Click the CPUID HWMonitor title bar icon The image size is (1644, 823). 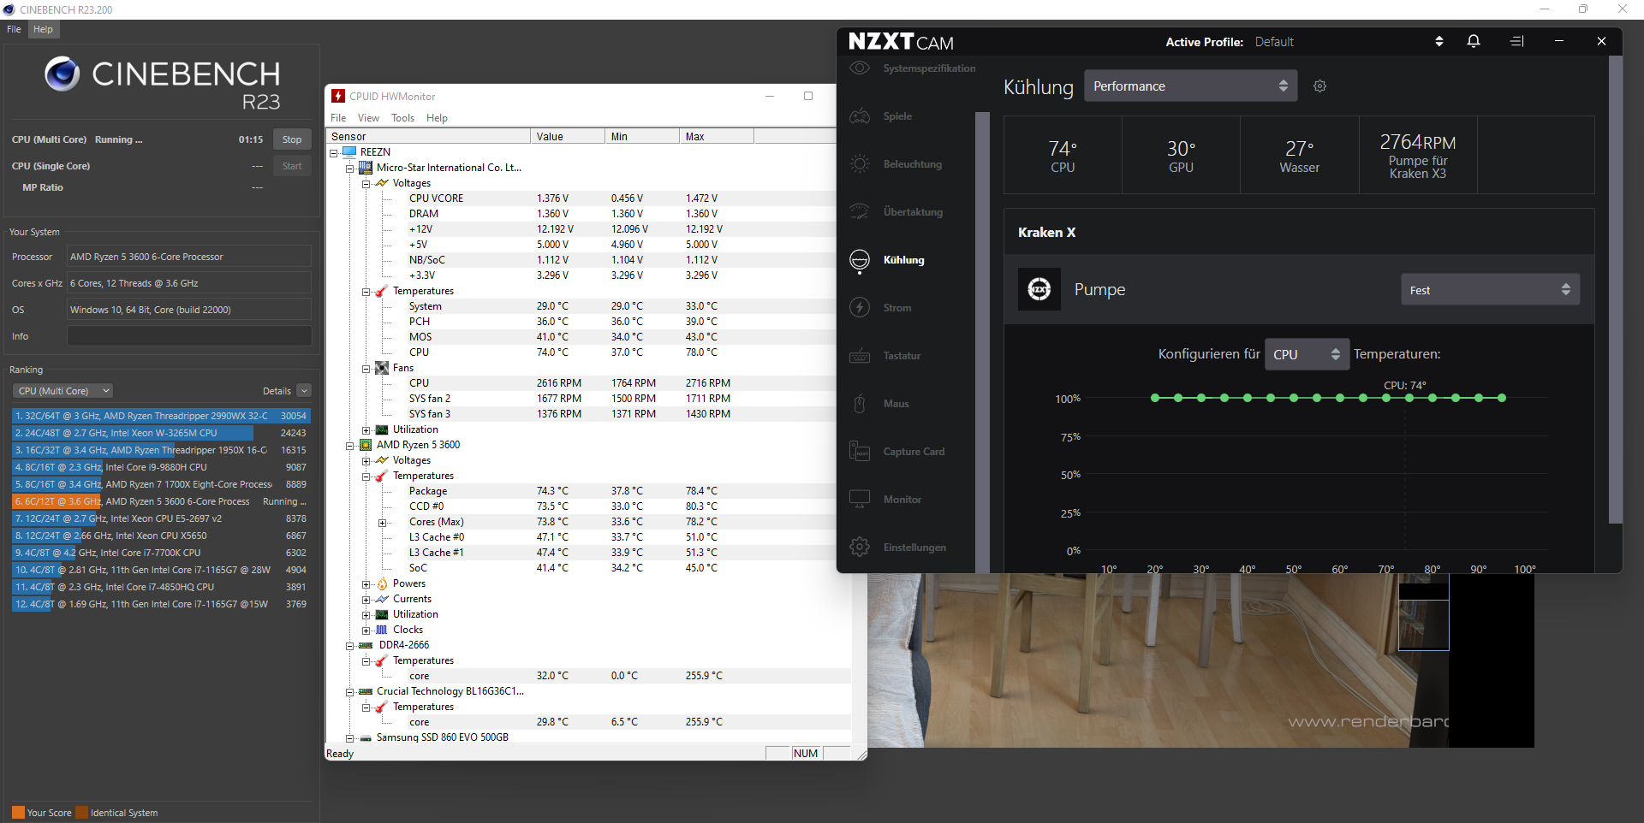(x=338, y=96)
